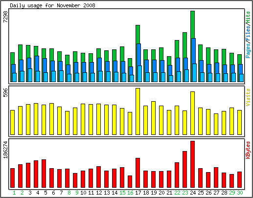This screenshot has width=253, height=198.
Task: Click the cyan Pages bar for day 1
Action: tap(15, 77)
